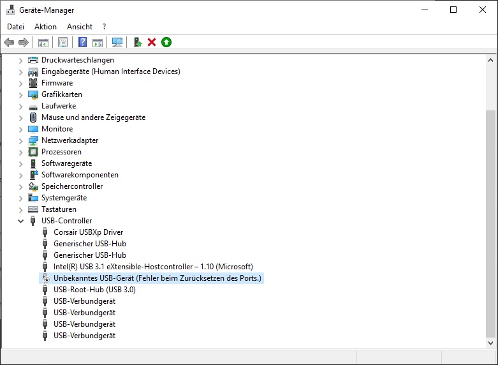Click the scrollbar down arrow

point(490,343)
